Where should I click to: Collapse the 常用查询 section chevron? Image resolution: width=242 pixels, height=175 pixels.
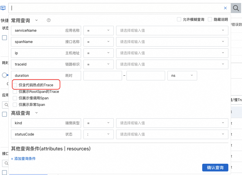pyautogui.click(x=37, y=20)
